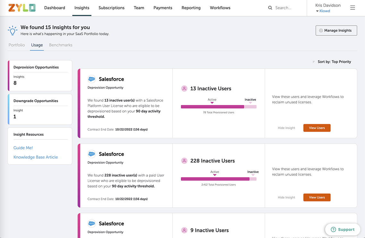Open the Subscriptions menu

click(x=111, y=8)
